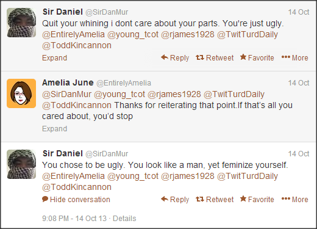Open the @ToddKincannon mention in the first tweet
Image resolution: width=317 pixels, height=229 pixels.
tap(77, 45)
